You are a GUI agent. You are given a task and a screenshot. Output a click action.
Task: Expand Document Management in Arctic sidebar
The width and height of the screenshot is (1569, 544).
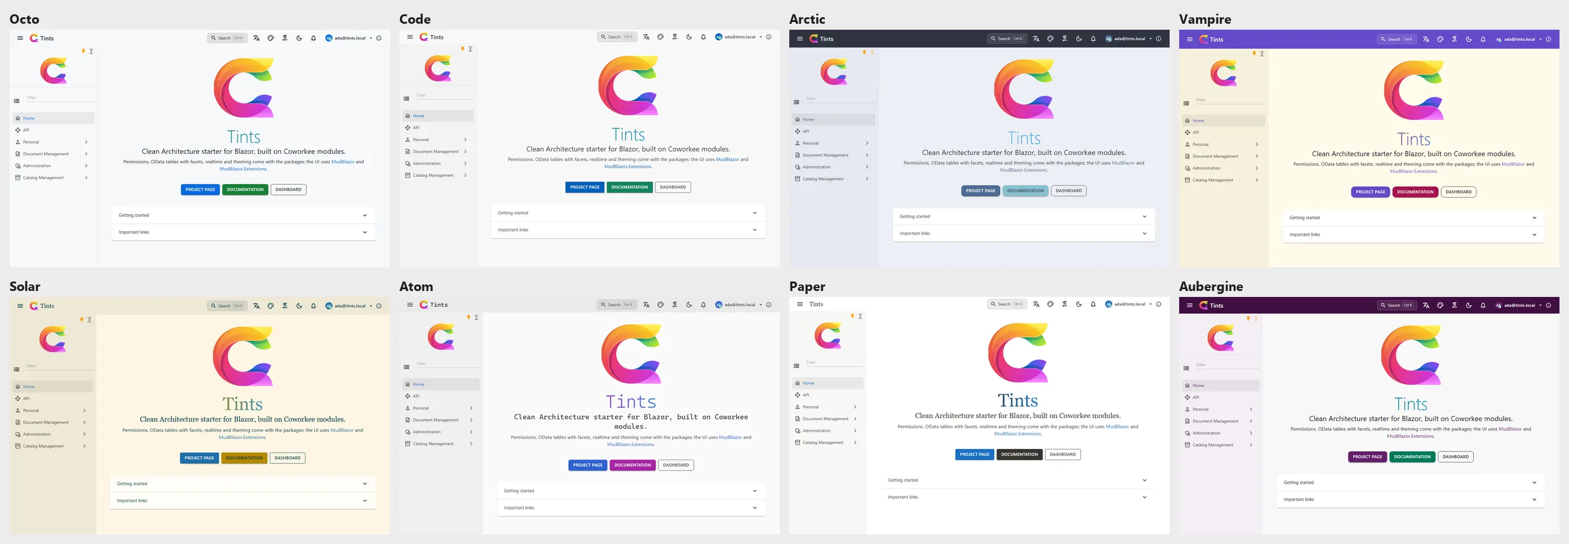pyautogui.click(x=833, y=155)
